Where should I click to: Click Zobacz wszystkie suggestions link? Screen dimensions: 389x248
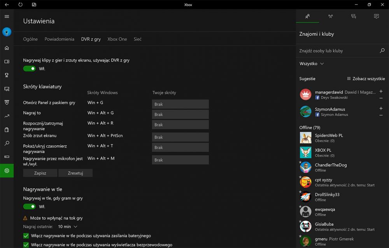click(366, 79)
